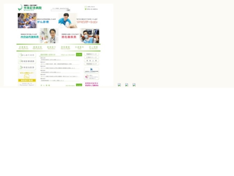Screen dimensions: 234x176
Task: Click the 芳珠記念病院 hospital logo
Action: (x=30, y=7)
